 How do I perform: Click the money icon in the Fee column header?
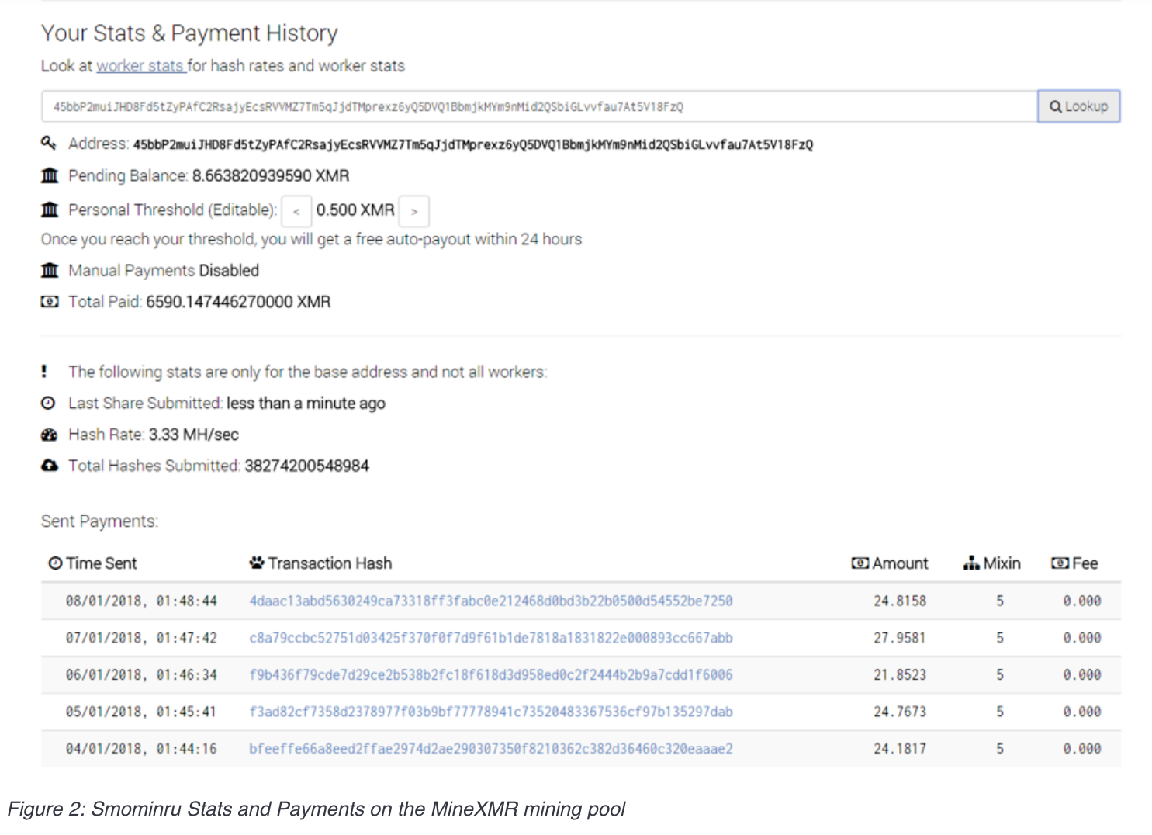[1062, 563]
